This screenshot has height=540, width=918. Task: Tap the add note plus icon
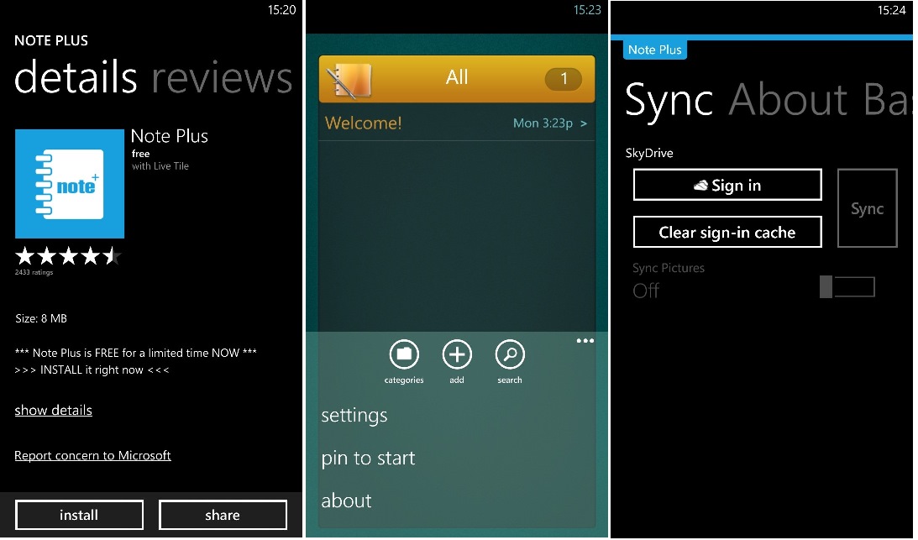457,354
